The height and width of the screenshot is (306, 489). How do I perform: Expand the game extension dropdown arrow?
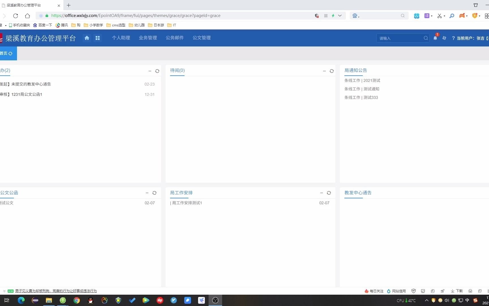467,16
